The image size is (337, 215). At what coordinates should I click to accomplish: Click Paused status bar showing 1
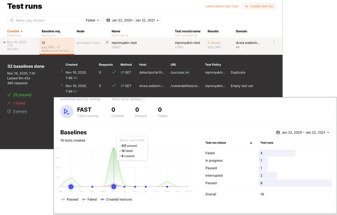click(263, 168)
